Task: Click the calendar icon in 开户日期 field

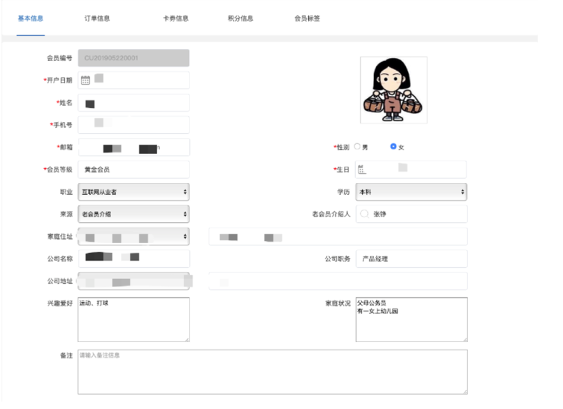Action: click(x=86, y=80)
